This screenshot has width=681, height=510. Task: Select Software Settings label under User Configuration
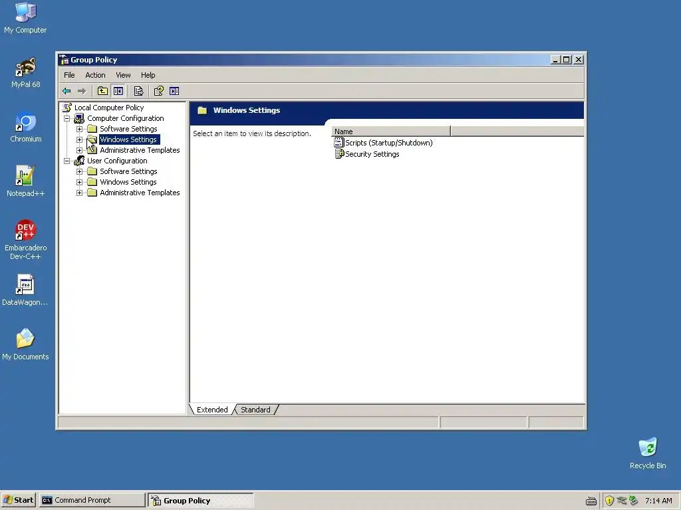coord(128,171)
